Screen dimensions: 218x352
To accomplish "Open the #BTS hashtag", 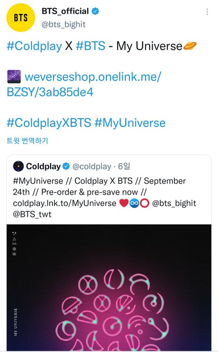I will 90,46.
